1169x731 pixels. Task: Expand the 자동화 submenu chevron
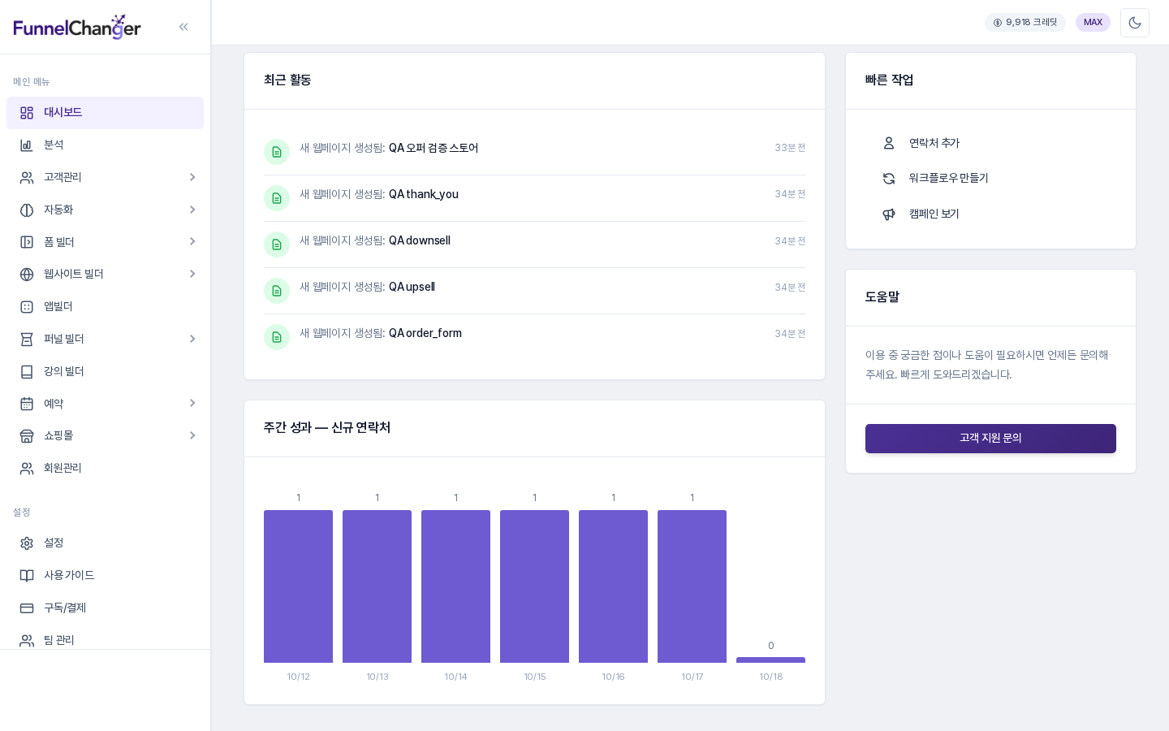pyautogui.click(x=192, y=210)
